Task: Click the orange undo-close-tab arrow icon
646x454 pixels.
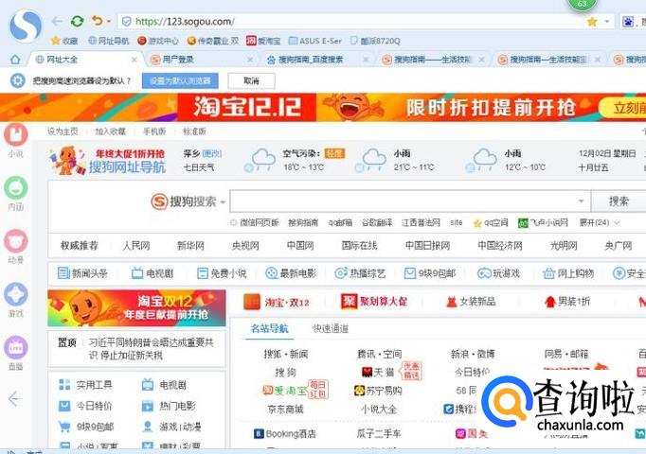Action: [98, 21]
